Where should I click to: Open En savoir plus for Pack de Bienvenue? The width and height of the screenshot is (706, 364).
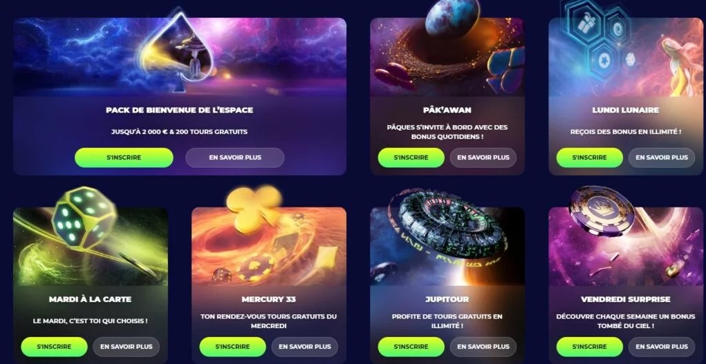235,157
